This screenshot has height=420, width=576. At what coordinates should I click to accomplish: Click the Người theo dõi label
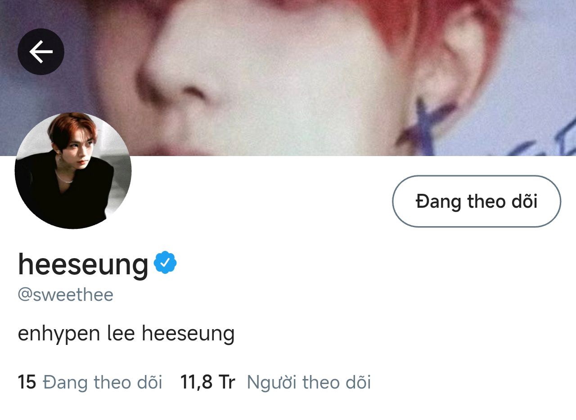point(309,382)
